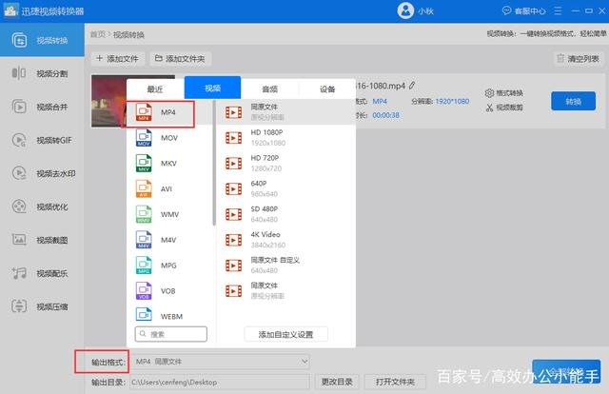The width and height of the screenshot is (609, 394).
Task: Click the 首页 breadcrumb link
Action: click(x=97, y=34)
